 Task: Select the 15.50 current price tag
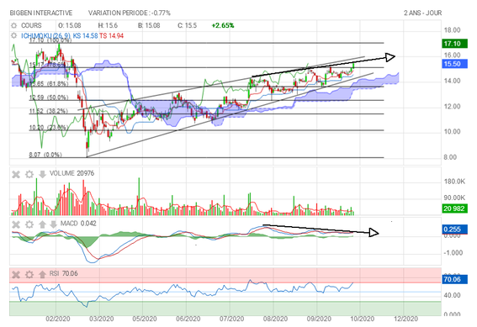point(454,64)
